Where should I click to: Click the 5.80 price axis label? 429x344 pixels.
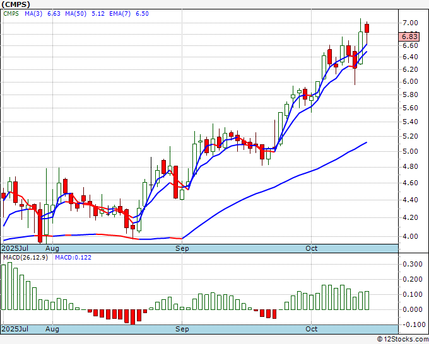[410, 95]
